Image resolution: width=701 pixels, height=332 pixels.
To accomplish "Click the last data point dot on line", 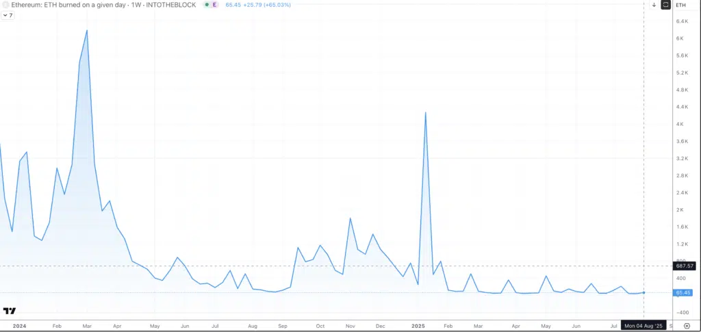I will click(643, 292).
